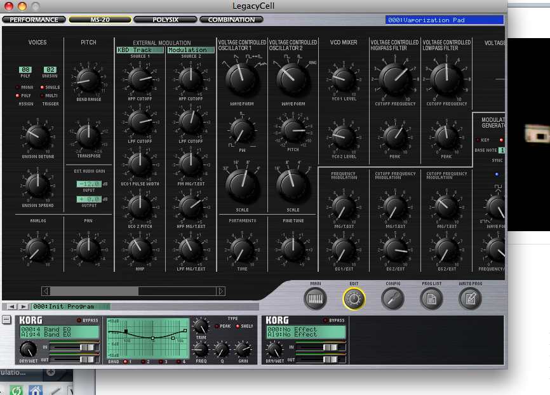The height and width of the screenshot is (395, 550).
Task: Open the CONFIG wrench icon
Action: (x=393, y=299)
